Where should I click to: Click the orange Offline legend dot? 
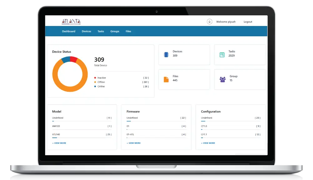(x=95, y=82)
